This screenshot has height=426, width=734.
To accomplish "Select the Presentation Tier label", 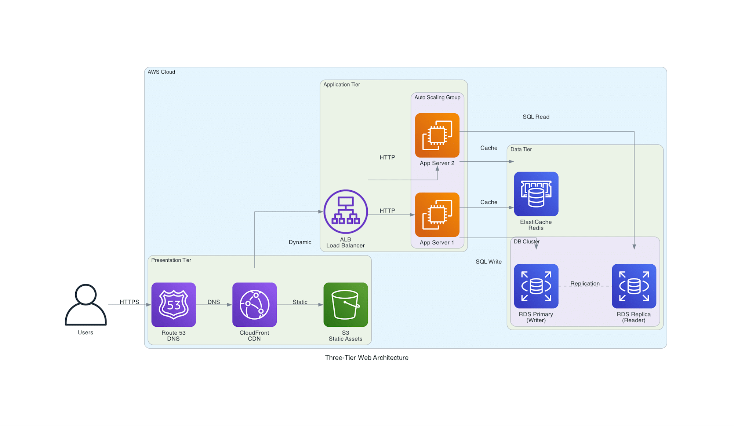I will 171,260.
